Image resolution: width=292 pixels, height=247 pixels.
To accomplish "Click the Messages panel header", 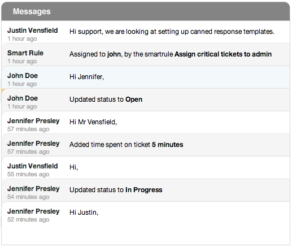I will point(146,11).
